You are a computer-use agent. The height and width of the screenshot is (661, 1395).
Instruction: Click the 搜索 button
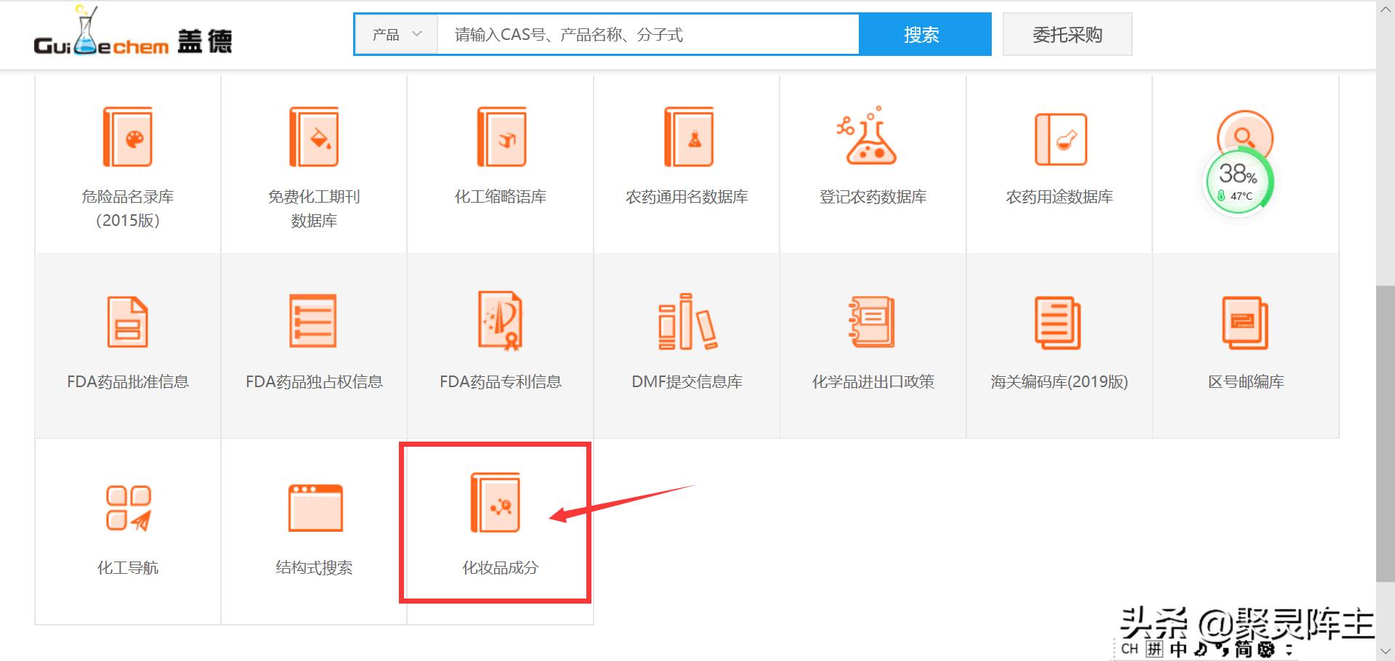[923, 33]
